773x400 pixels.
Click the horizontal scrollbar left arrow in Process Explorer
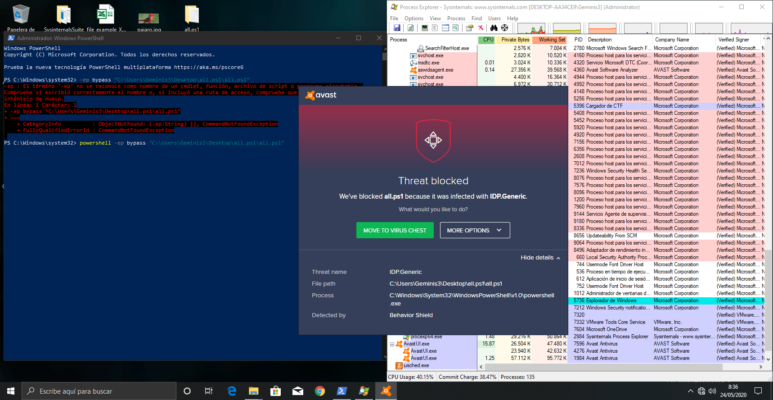pos(481,367)
